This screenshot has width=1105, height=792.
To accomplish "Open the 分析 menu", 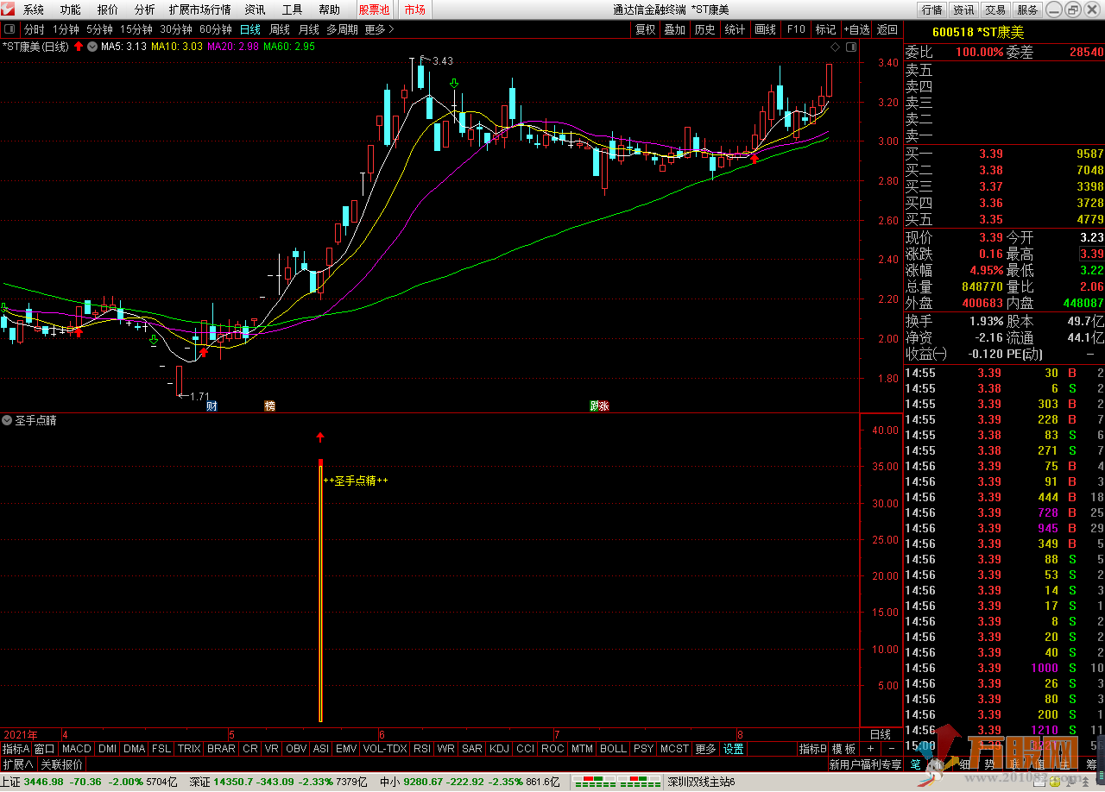I will click(145, 9).
